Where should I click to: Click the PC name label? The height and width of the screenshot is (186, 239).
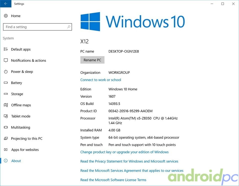(87, 51)
